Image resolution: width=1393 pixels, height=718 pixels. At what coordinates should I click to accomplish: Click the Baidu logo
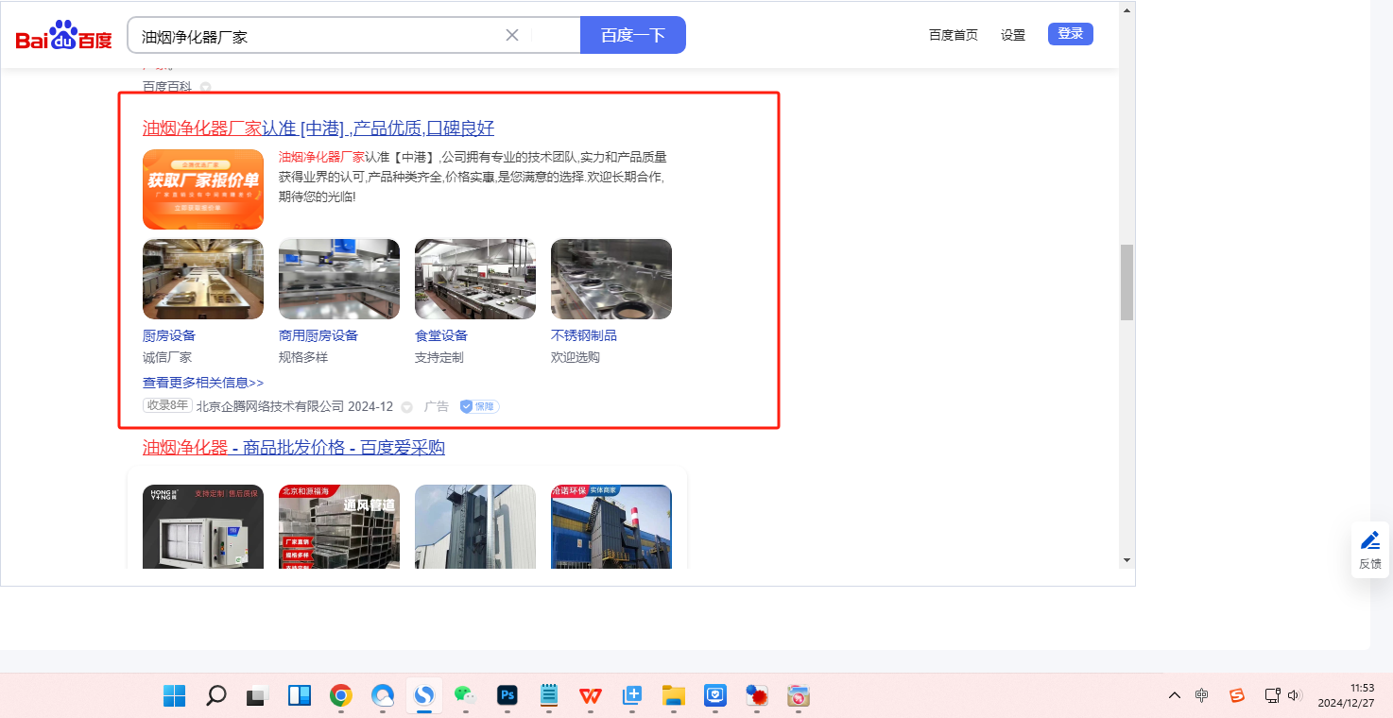click(64, 36)
